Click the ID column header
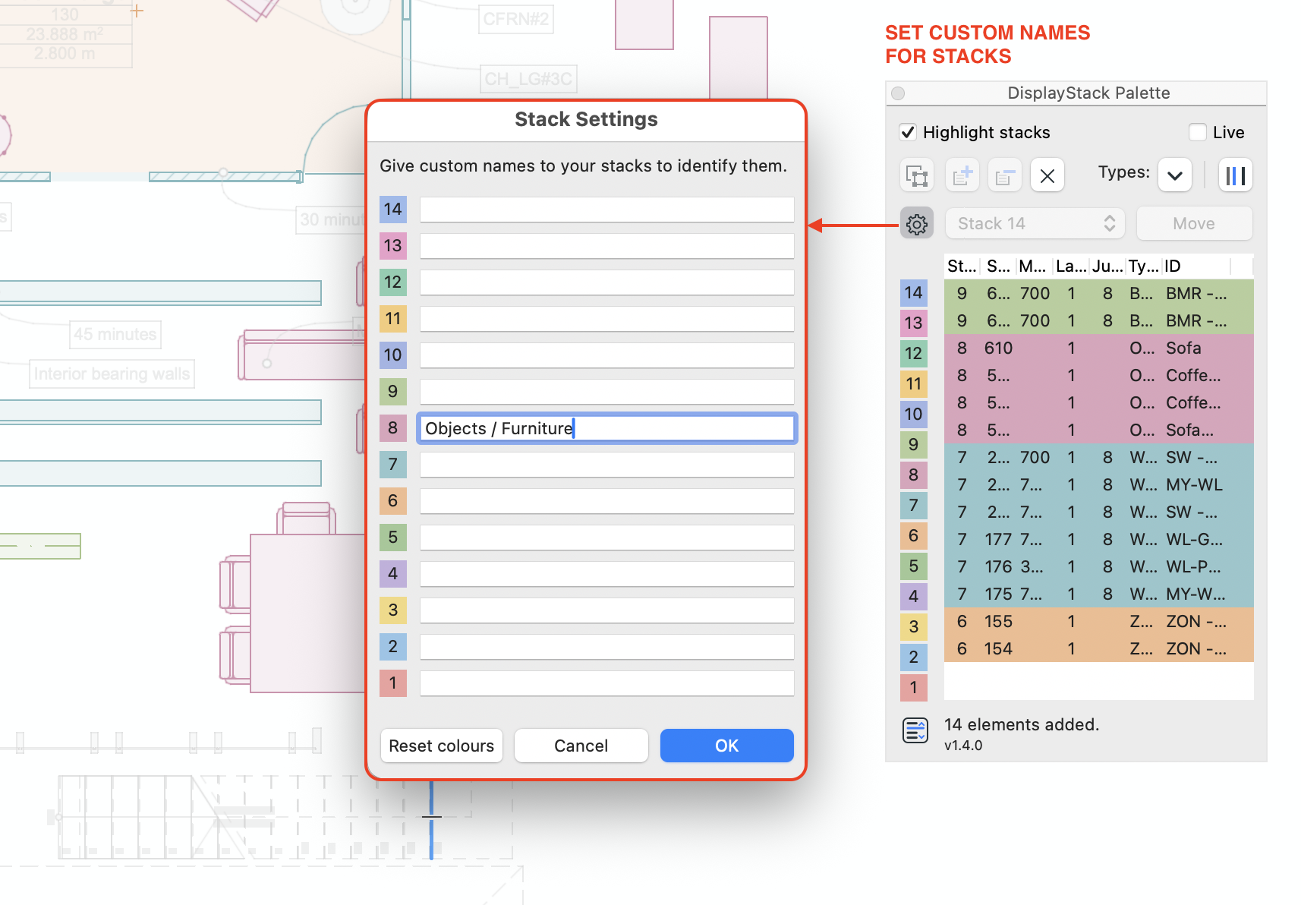The image size is (1301, 905). pos(1196,266)
